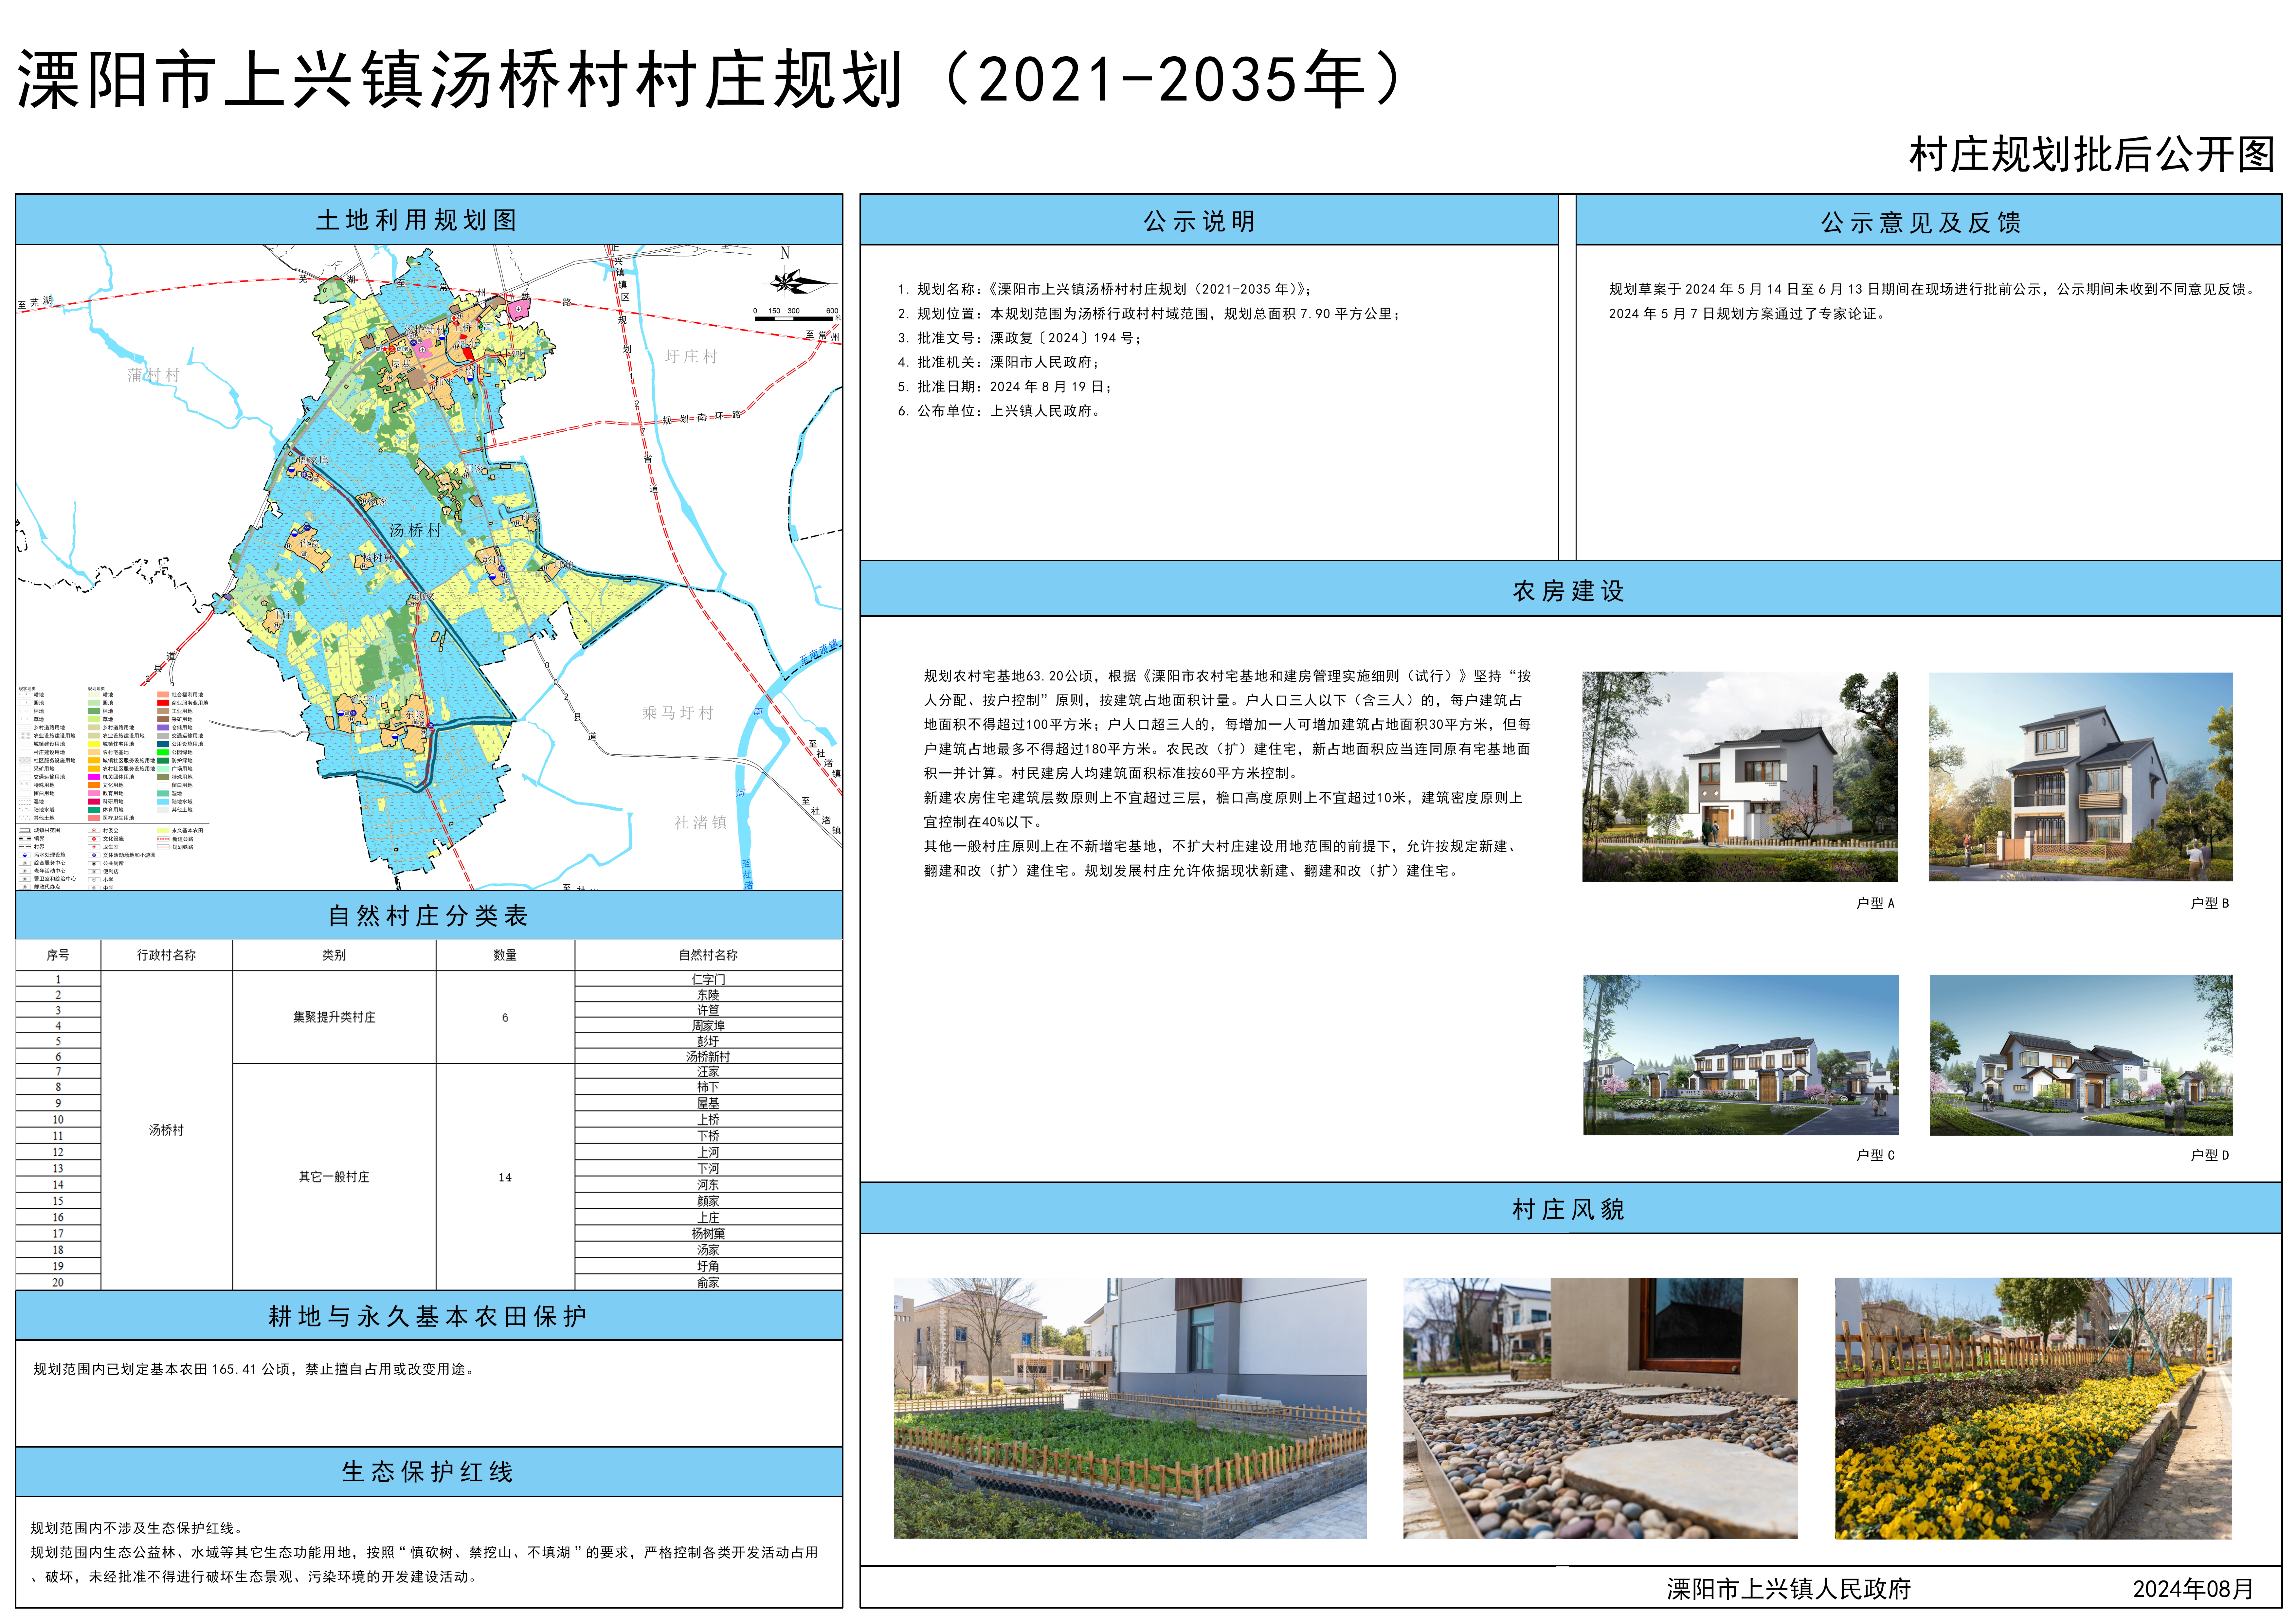Click the 综合服务中心 legend symbol

click(25, 863)
